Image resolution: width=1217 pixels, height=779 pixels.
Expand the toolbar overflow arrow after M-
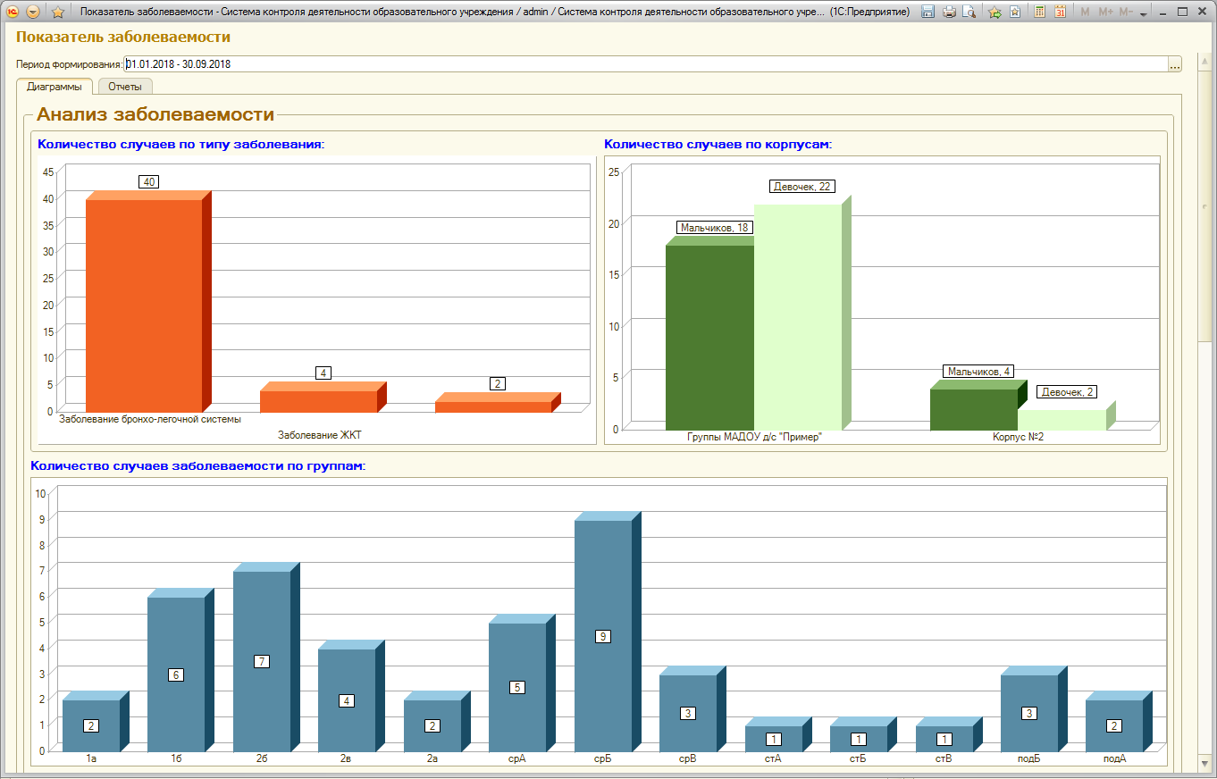(1144, 13)
